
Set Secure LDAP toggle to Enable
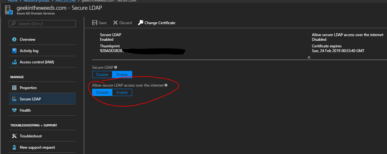pos(122,75)
